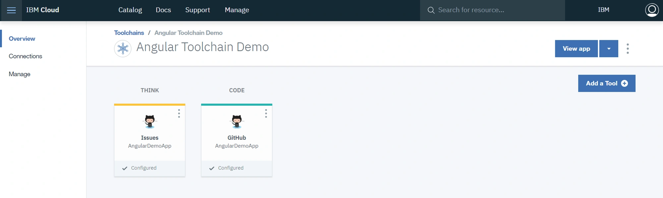Click the GitHub tool octocat icon
This screenshot has width=663, height=198.
pyautogui.click(x=237, y=121)
